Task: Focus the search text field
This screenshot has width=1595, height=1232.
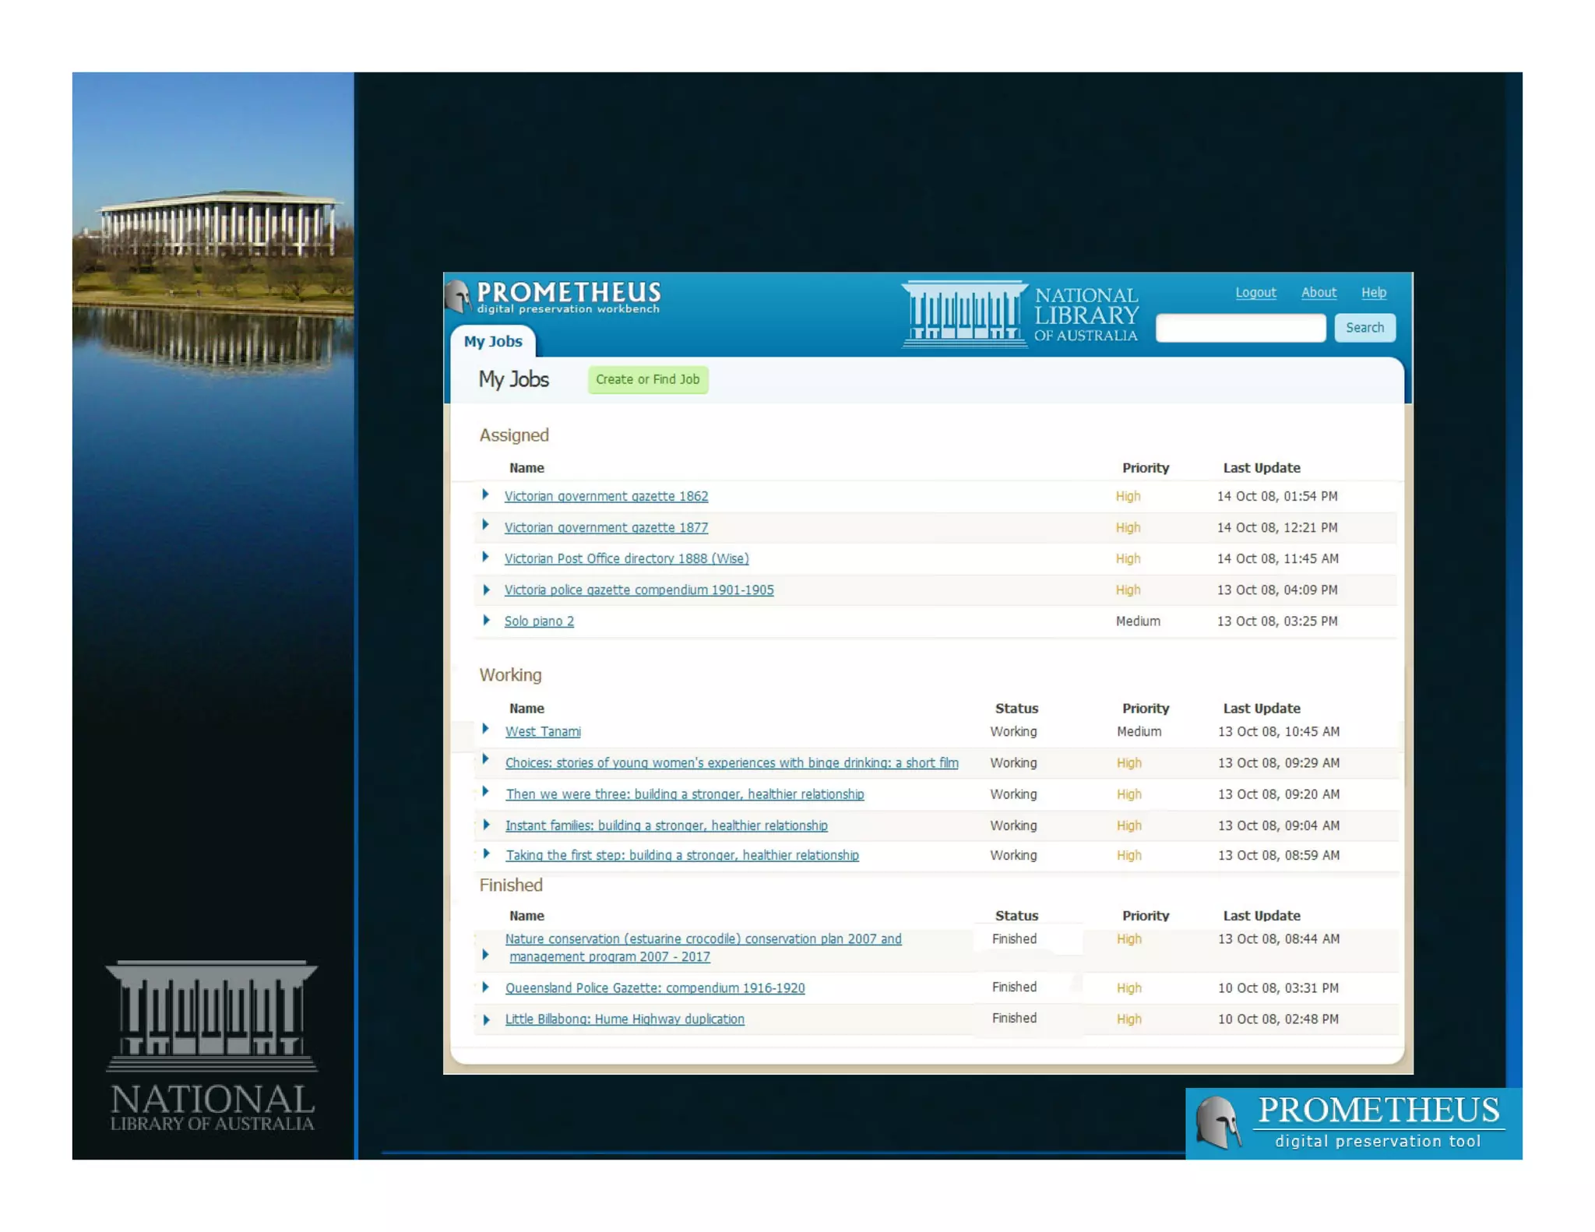Action: (1240, 328)
